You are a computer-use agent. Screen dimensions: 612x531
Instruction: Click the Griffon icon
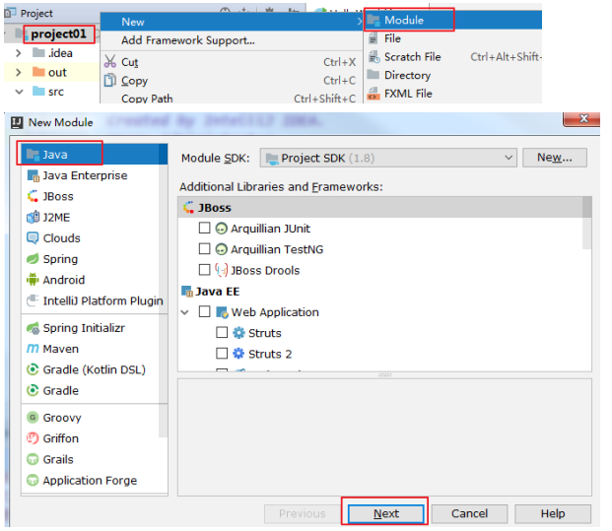click(x=33, y=438)
